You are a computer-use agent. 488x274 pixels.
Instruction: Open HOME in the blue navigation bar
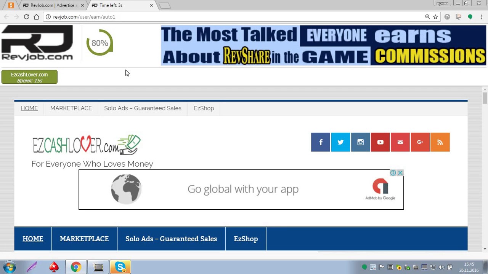(33, 239)
